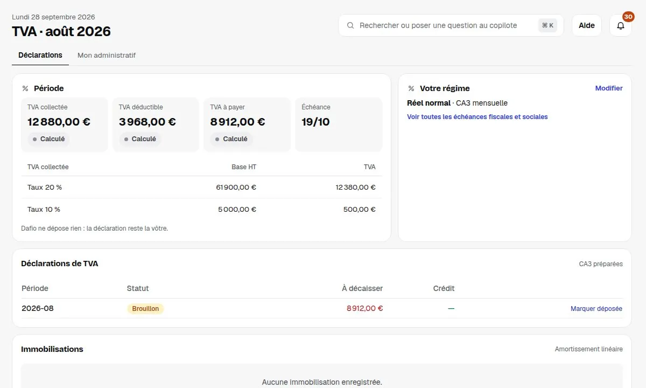Click the percent icon beside Période
The height and width of the screenshot is (388, 646).
[25, 88]
